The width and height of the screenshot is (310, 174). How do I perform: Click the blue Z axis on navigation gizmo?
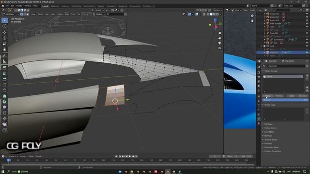215,20
